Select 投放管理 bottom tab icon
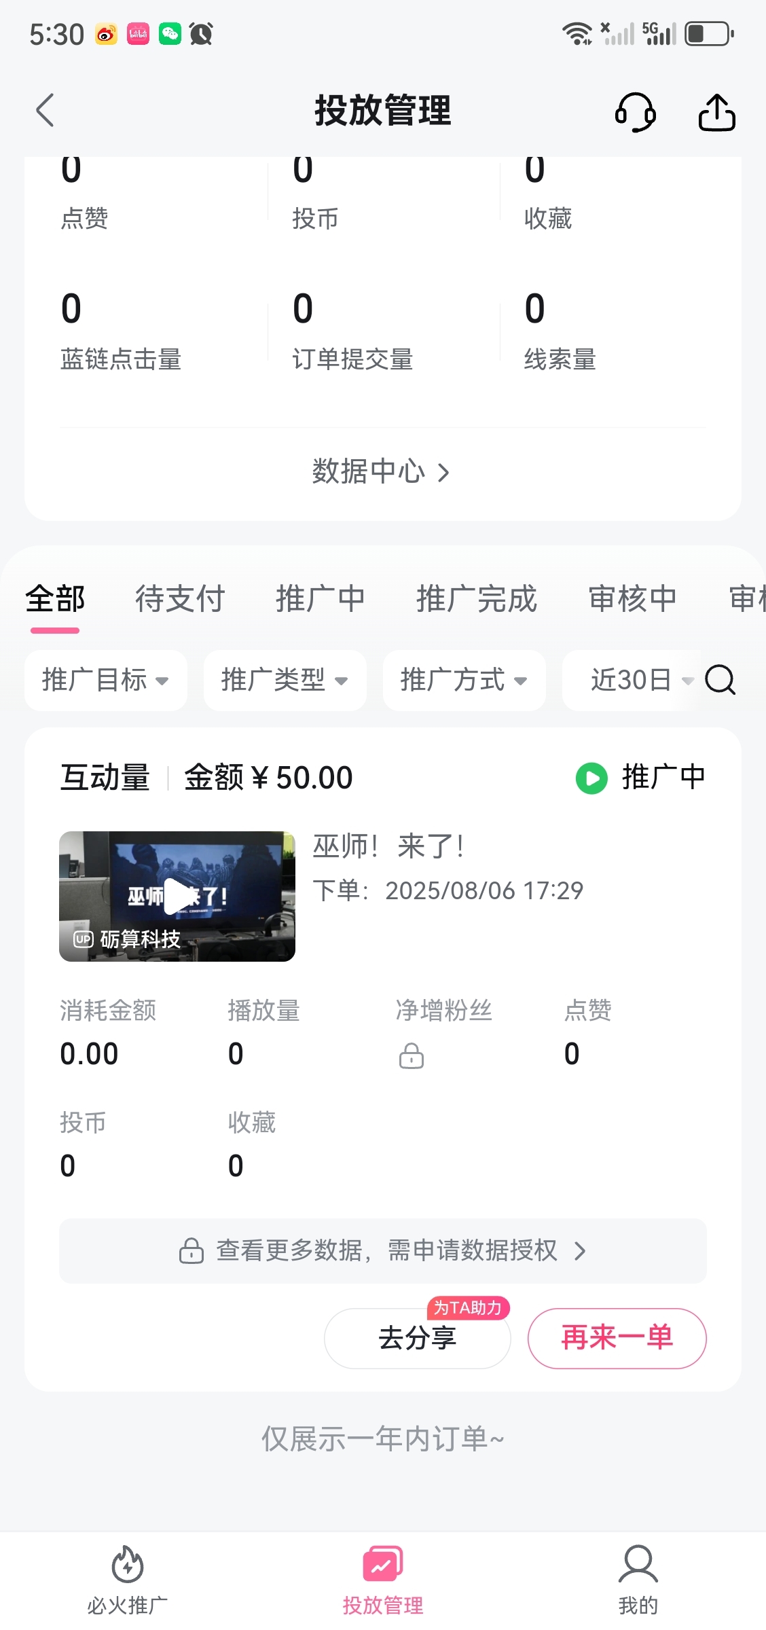The height and width of the screenshot is (1630, 766). click(382, 1564)
